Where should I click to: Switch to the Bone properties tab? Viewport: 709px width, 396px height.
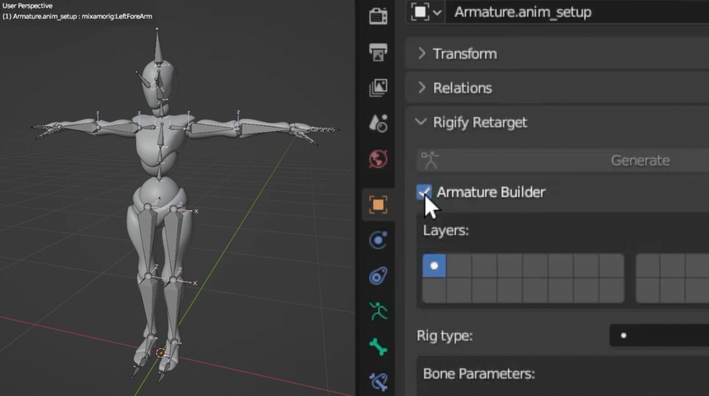pyautogui.click(x=378, y=346)
